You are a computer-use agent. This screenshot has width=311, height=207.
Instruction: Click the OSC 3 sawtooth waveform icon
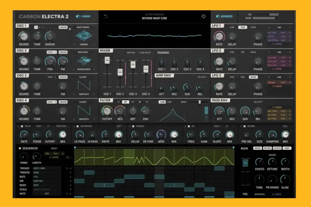pyautogui.click(x=84, y=86)
